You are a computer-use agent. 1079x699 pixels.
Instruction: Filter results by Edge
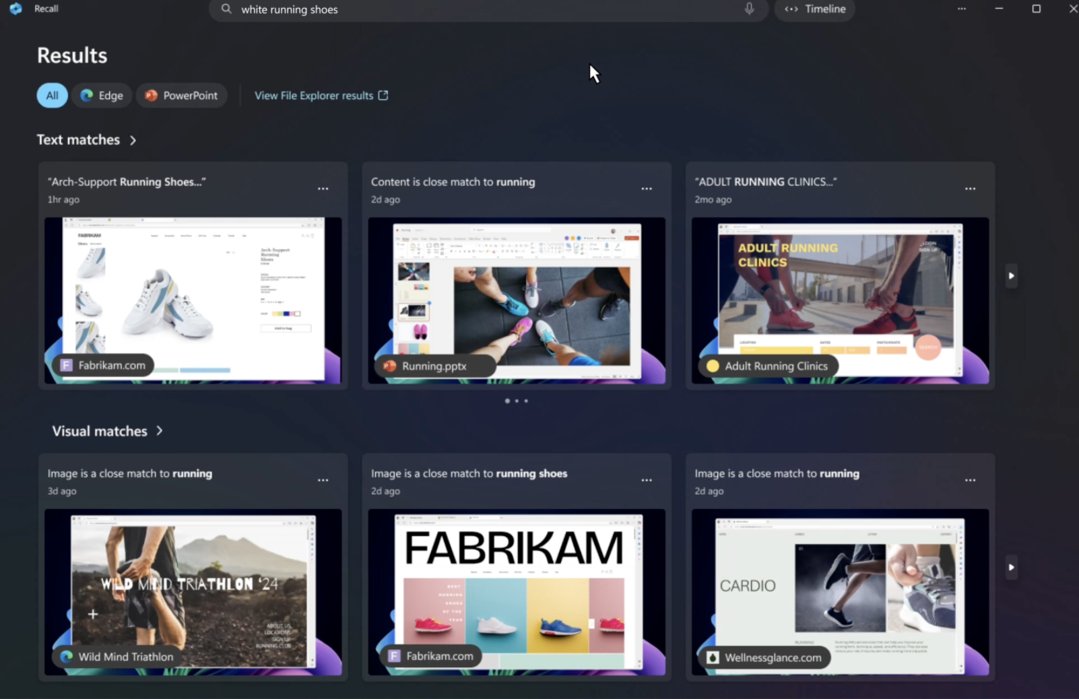pos(102,96)
